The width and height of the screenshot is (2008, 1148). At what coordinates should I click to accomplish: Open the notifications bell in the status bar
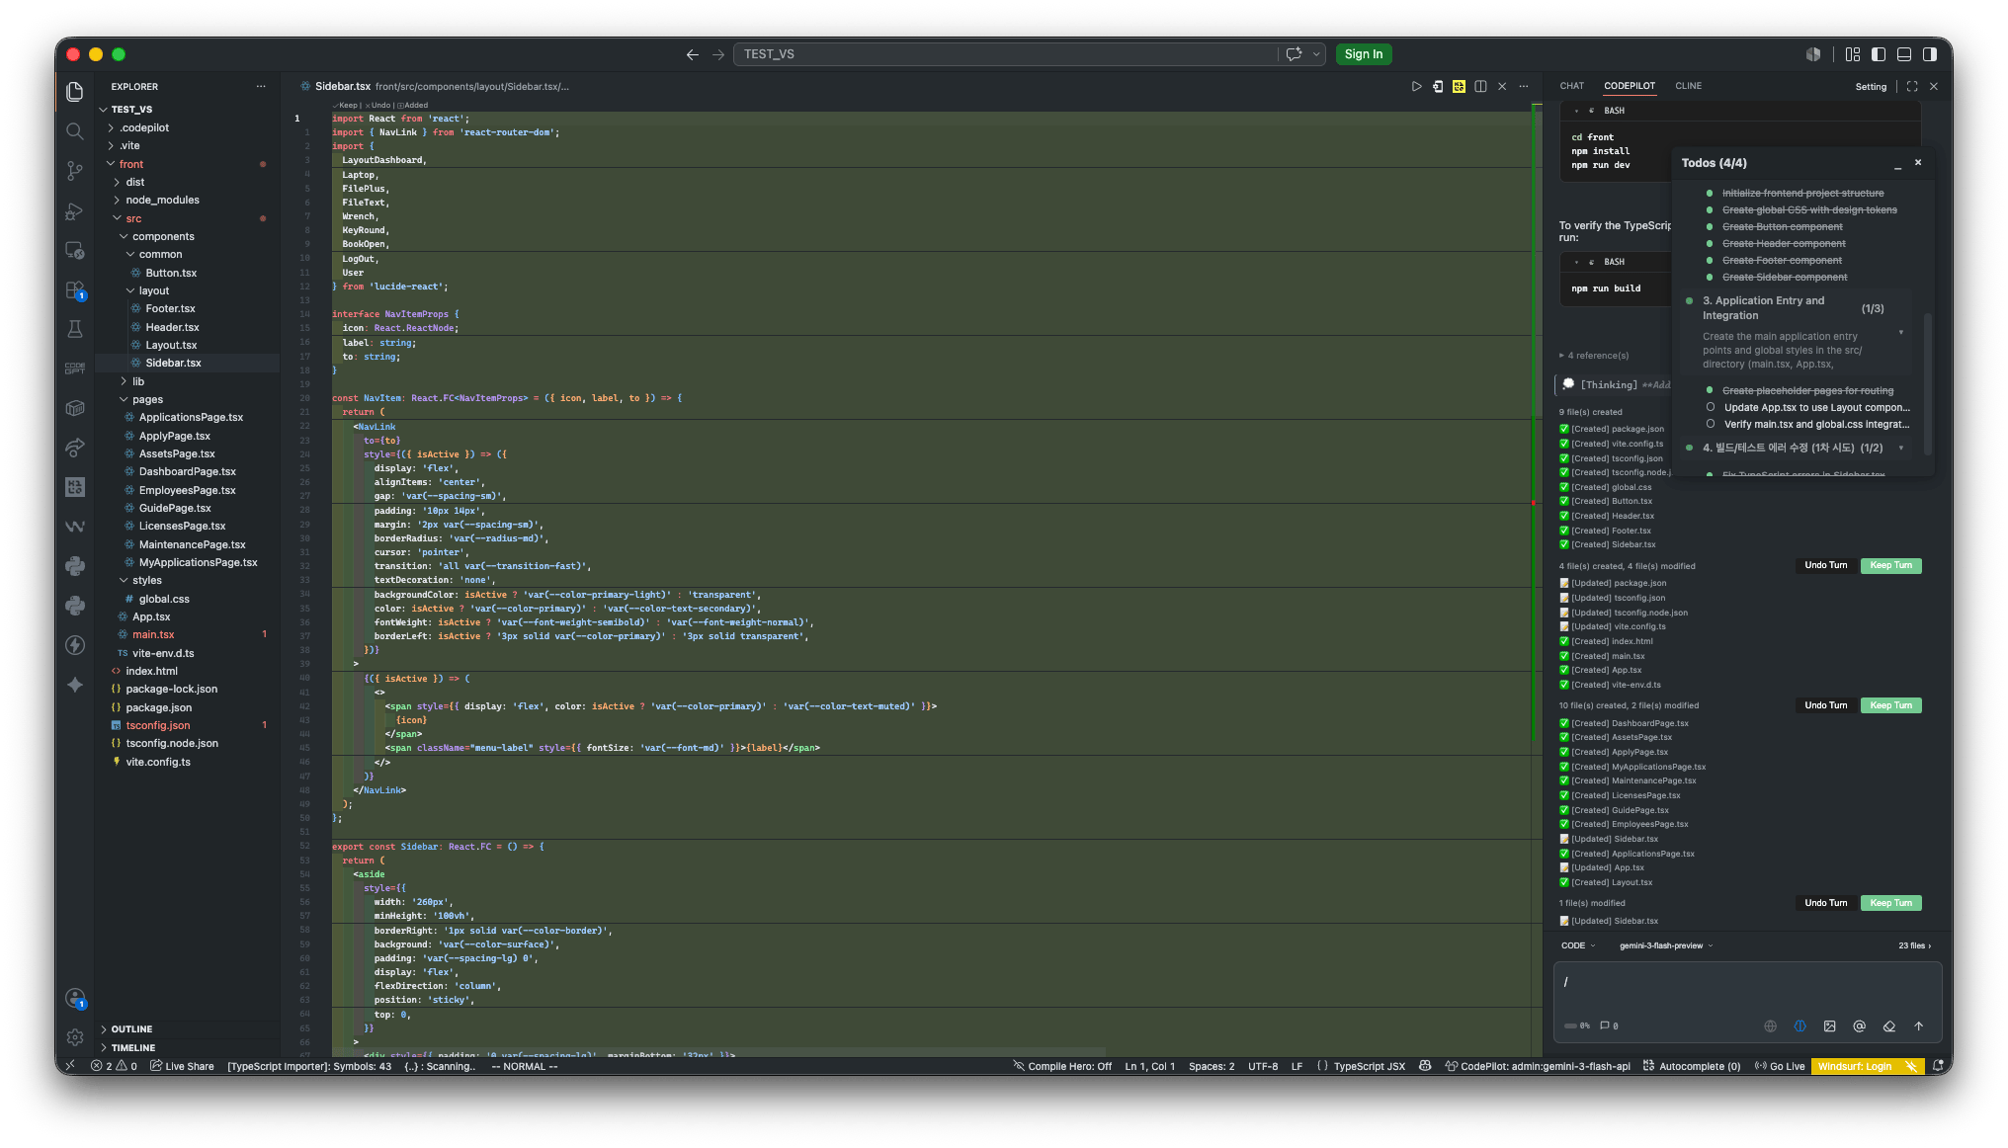[x=1939, y=1066]
